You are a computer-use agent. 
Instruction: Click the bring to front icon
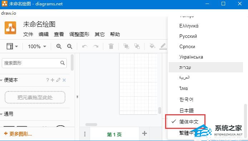[x=126, y=46]
